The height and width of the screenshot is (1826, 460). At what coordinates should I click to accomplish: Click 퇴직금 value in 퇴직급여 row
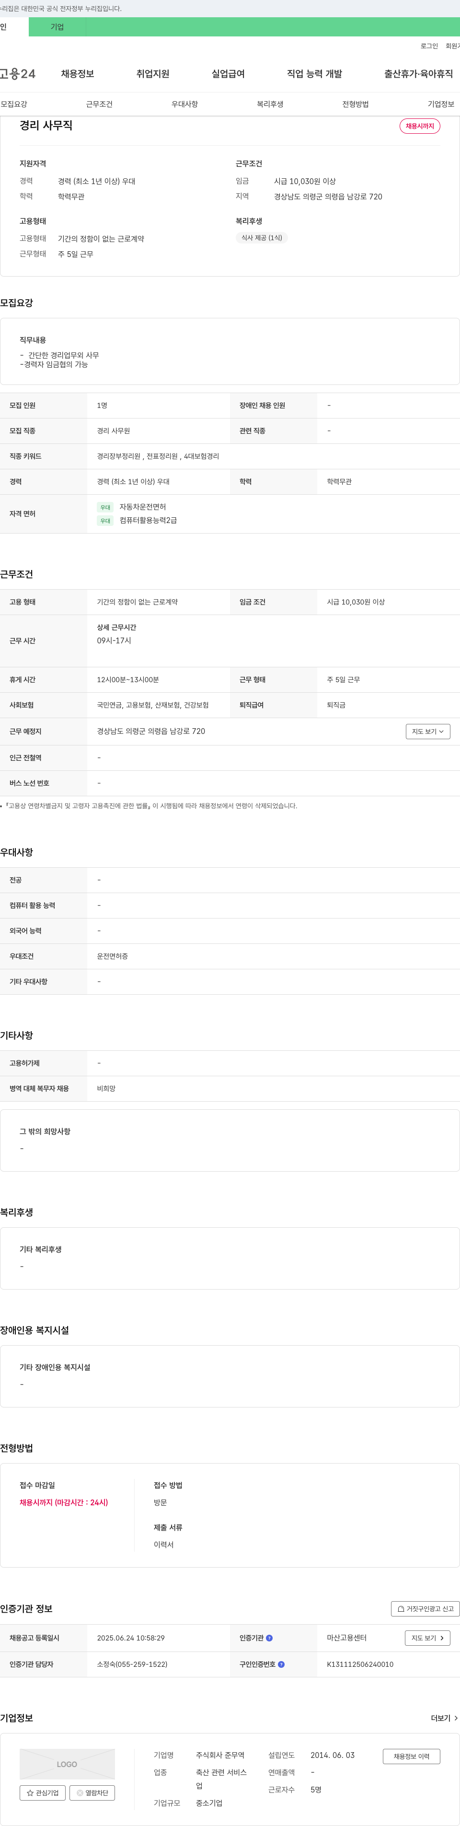(336, 705)
